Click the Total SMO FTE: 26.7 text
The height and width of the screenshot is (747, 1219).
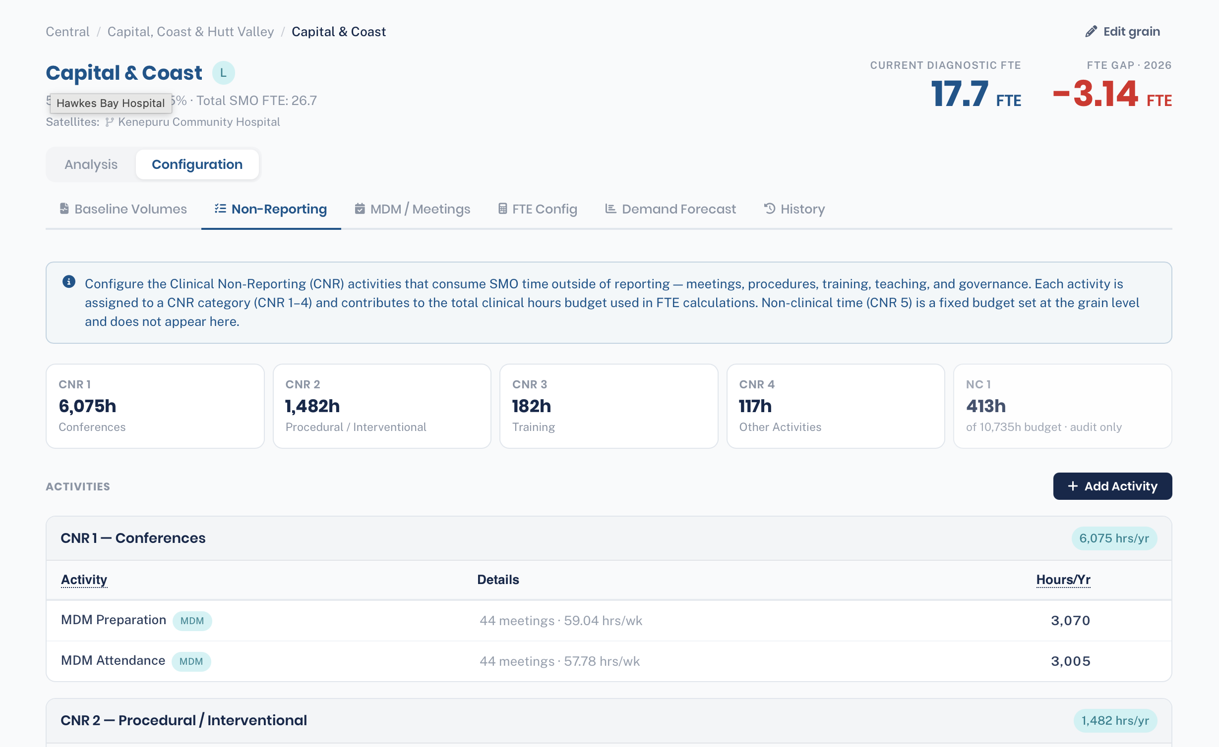pyautogui.click(x=256, y=101)
